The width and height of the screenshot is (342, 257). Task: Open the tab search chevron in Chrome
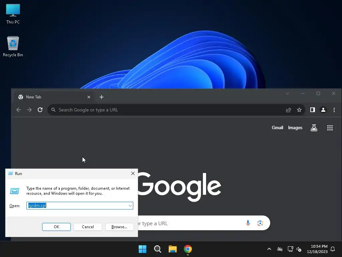(288, 93)
